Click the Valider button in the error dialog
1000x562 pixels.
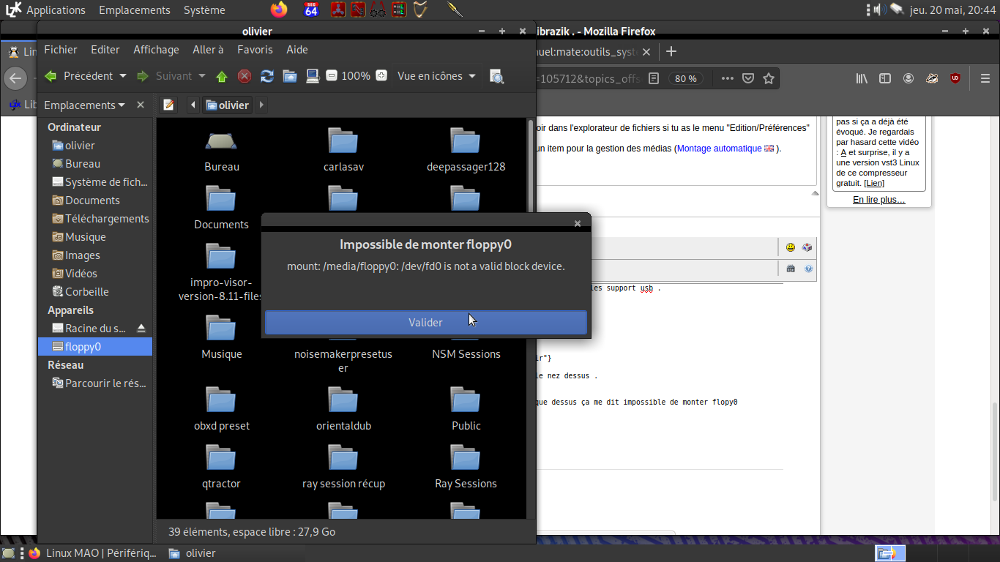click(x=425, y=322)
